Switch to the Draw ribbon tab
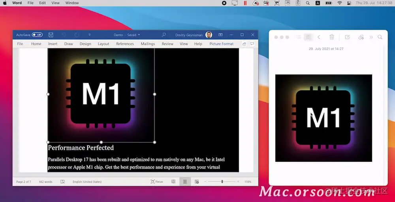Screen dimensions: 395x202 pos(68,44)
